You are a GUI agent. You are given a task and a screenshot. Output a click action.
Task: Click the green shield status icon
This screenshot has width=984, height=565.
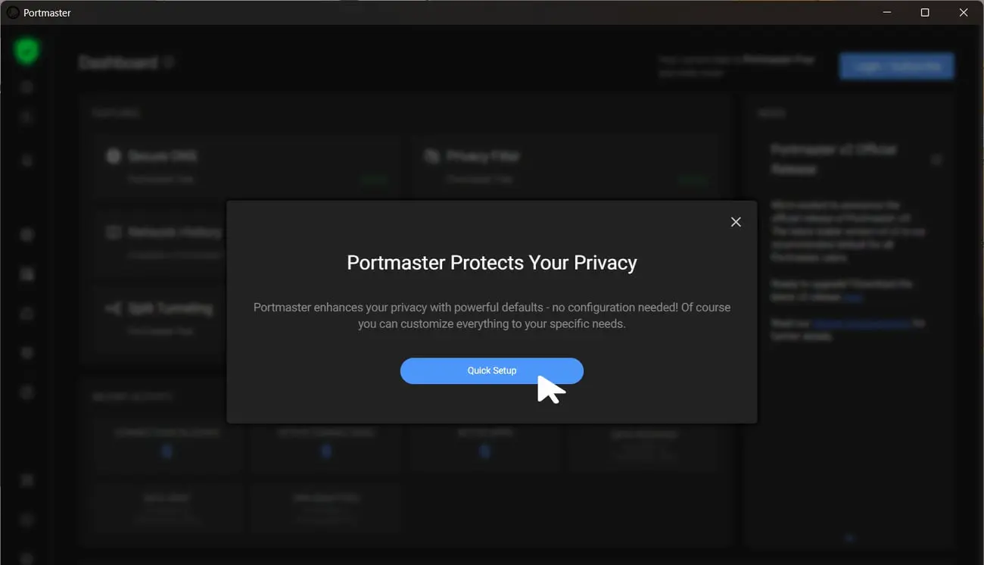[x=26, y=52]
